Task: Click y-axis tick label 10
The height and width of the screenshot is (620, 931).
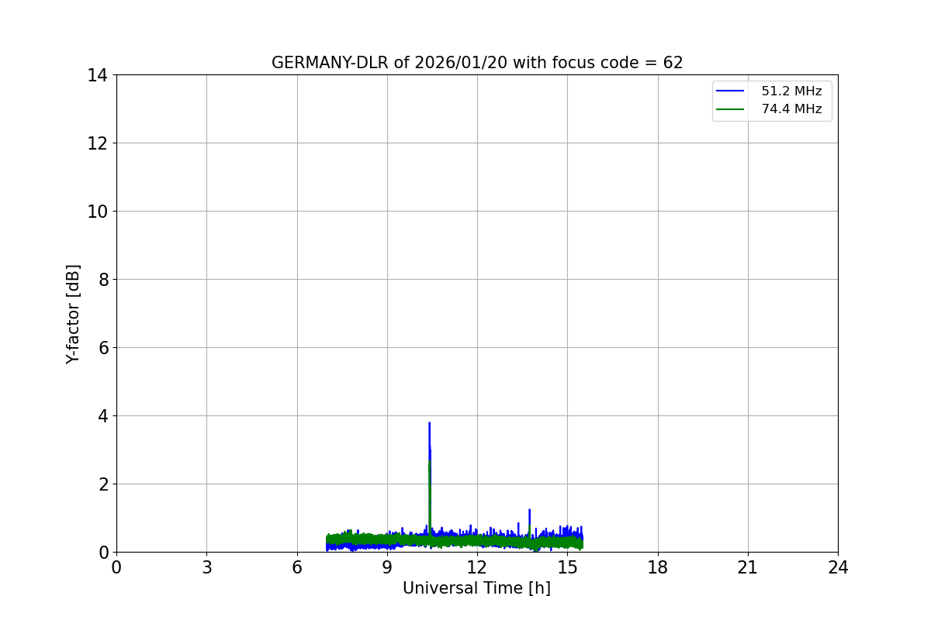Action: (98, 212)
